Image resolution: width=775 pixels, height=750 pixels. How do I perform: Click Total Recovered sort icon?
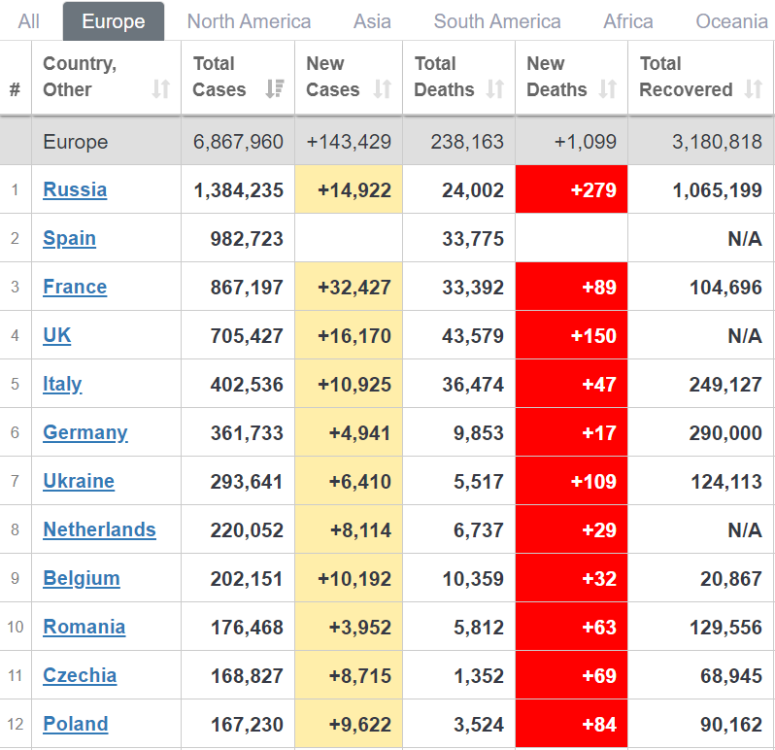coord(754,90)
